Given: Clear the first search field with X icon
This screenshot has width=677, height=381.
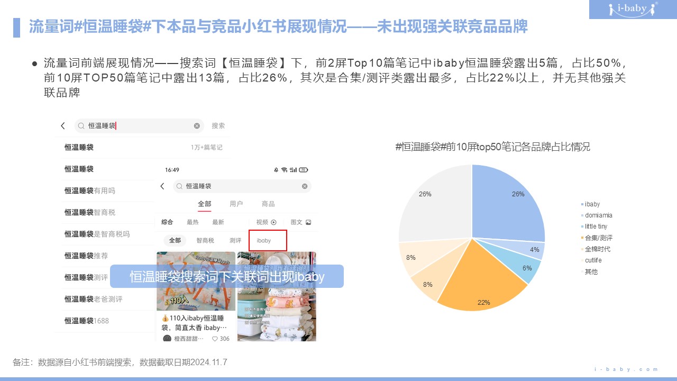Looking at the screenshot, I should (197, 126).
